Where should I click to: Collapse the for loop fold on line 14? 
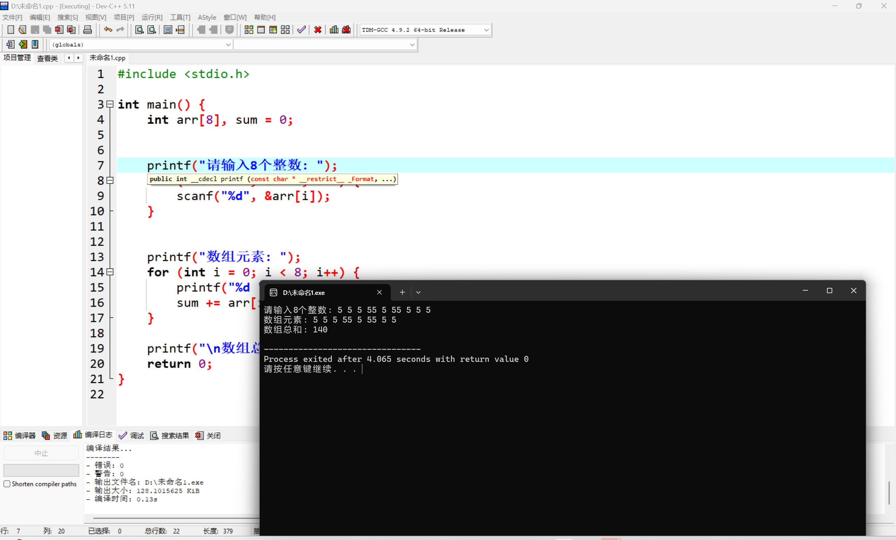[110, 272]
